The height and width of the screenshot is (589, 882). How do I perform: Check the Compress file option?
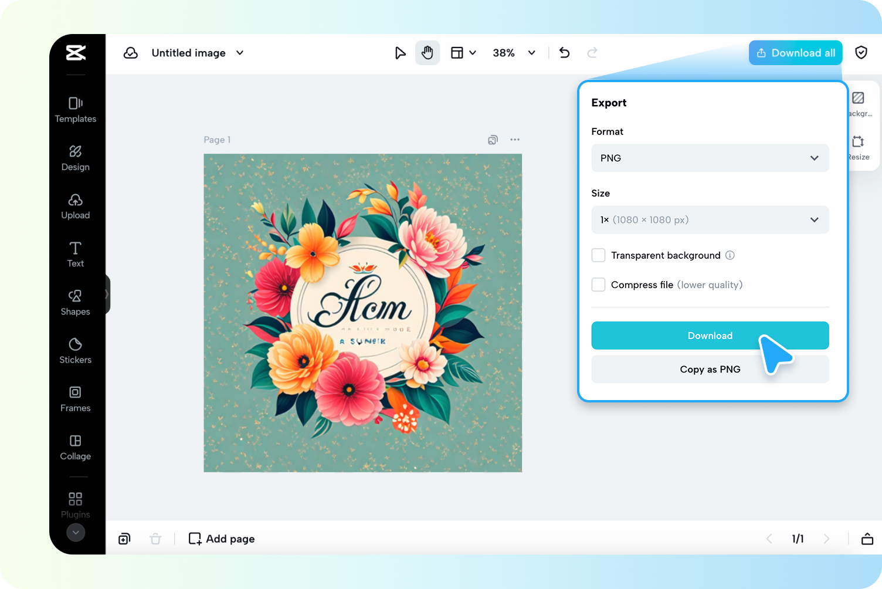[598, 285]
